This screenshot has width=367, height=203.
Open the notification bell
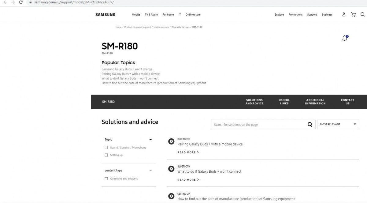tap(345, 38)
